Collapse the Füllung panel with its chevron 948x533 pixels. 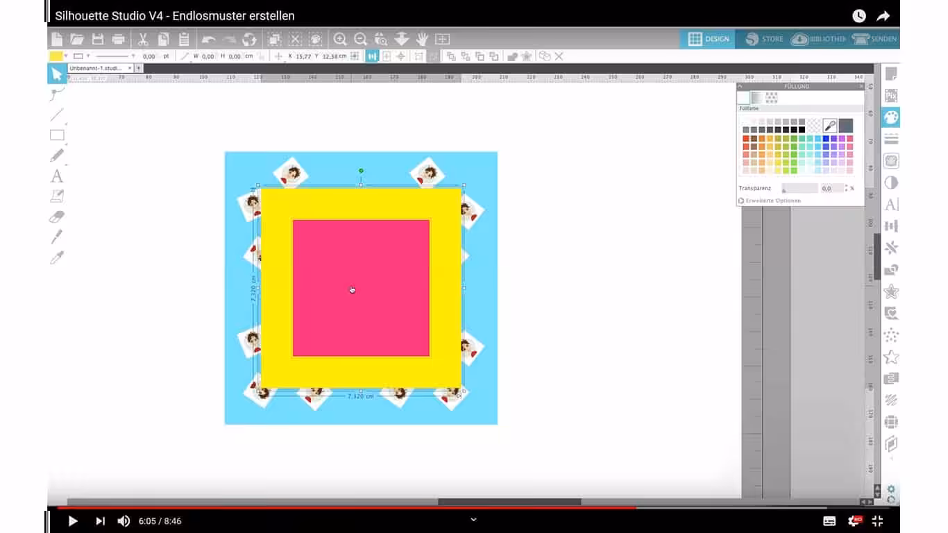pos(740,87)
